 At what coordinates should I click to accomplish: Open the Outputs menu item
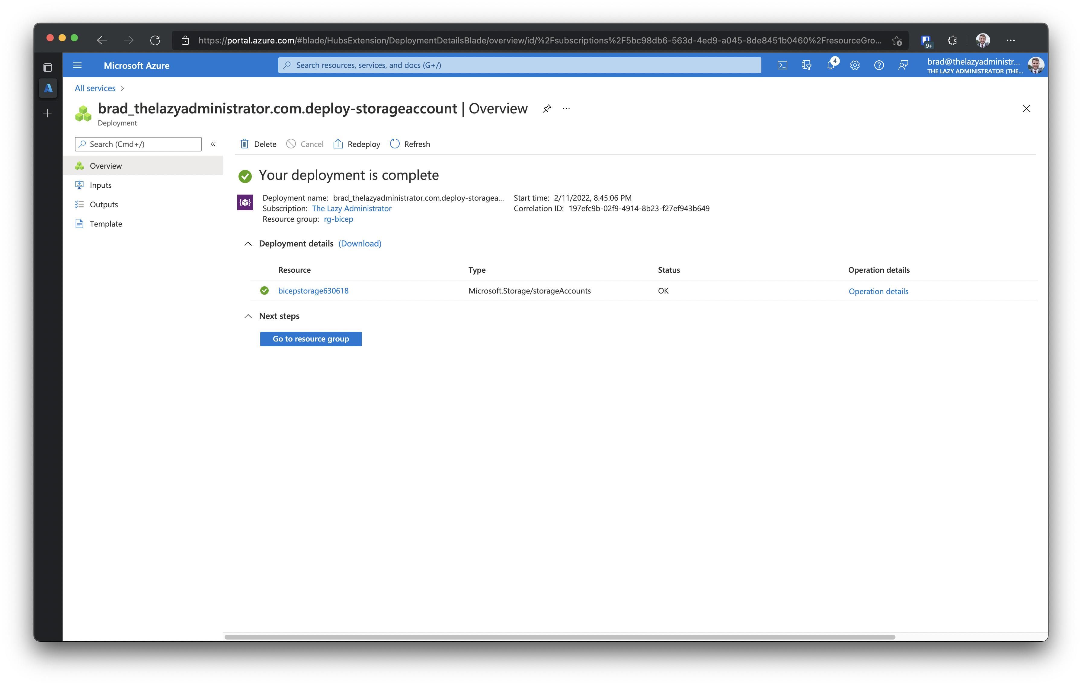143,204
